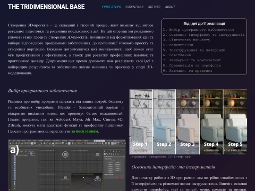Open the Step 1–5 armchair render image
Screen dimensions: 255x191
coord(188,122)
